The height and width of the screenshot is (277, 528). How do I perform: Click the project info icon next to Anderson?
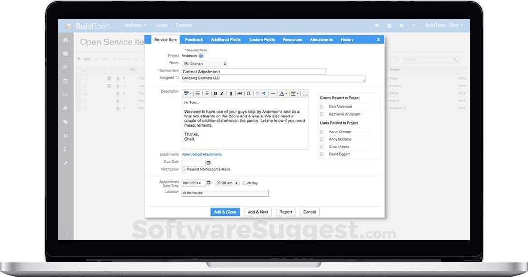point(201,56)
